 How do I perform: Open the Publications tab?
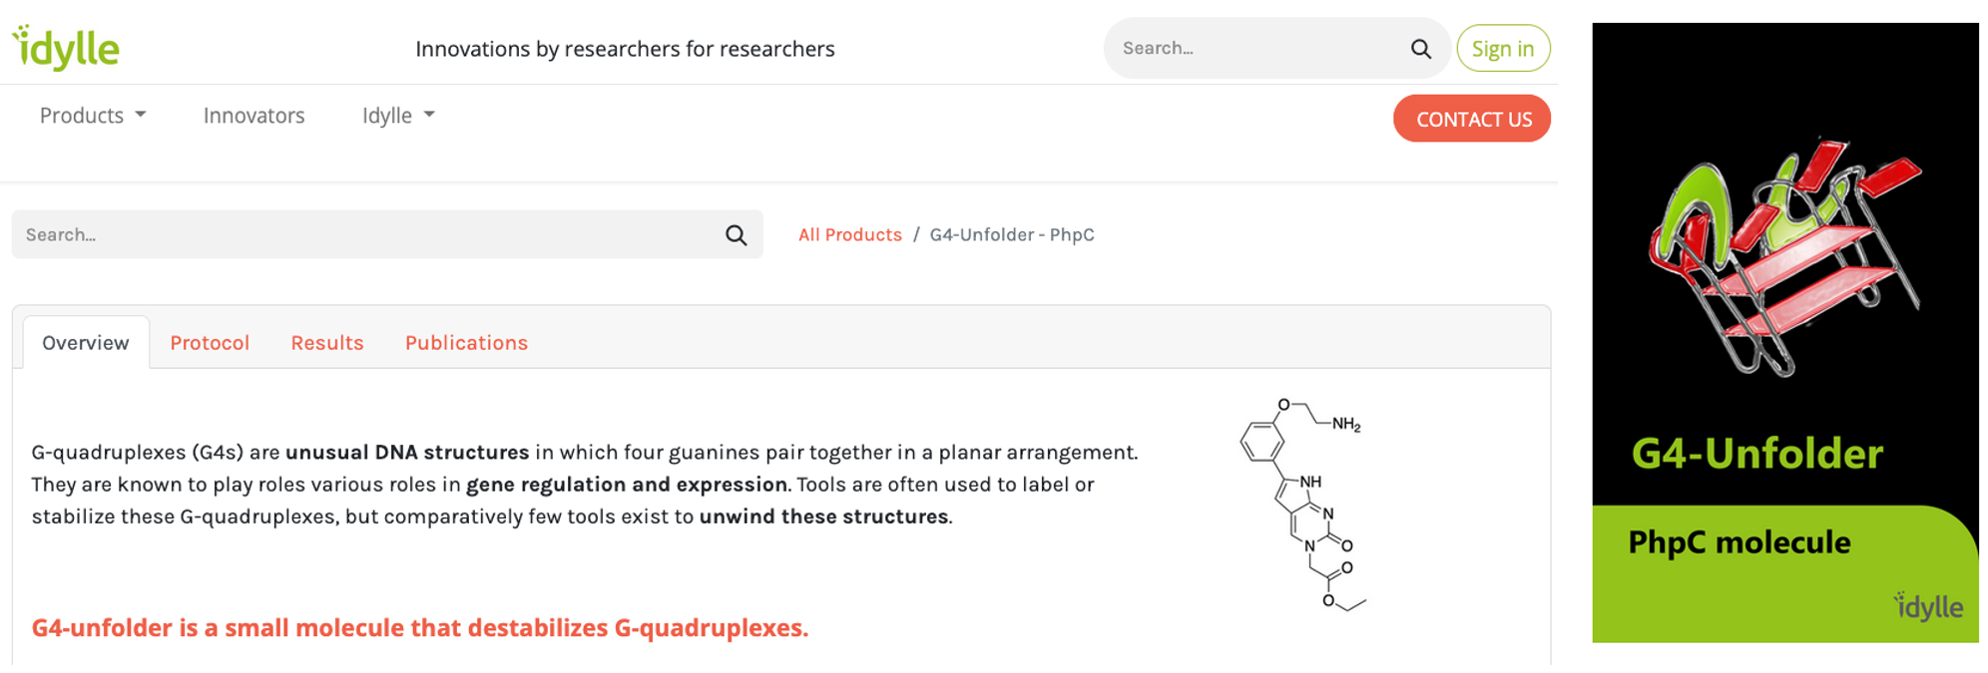(x=466, y=343)
